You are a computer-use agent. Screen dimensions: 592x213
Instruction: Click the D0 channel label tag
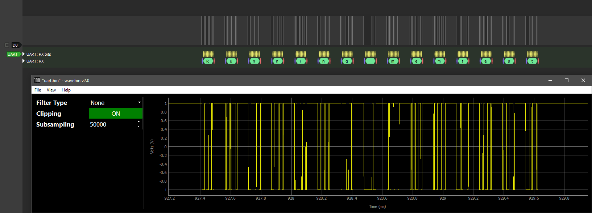point(15,45)
